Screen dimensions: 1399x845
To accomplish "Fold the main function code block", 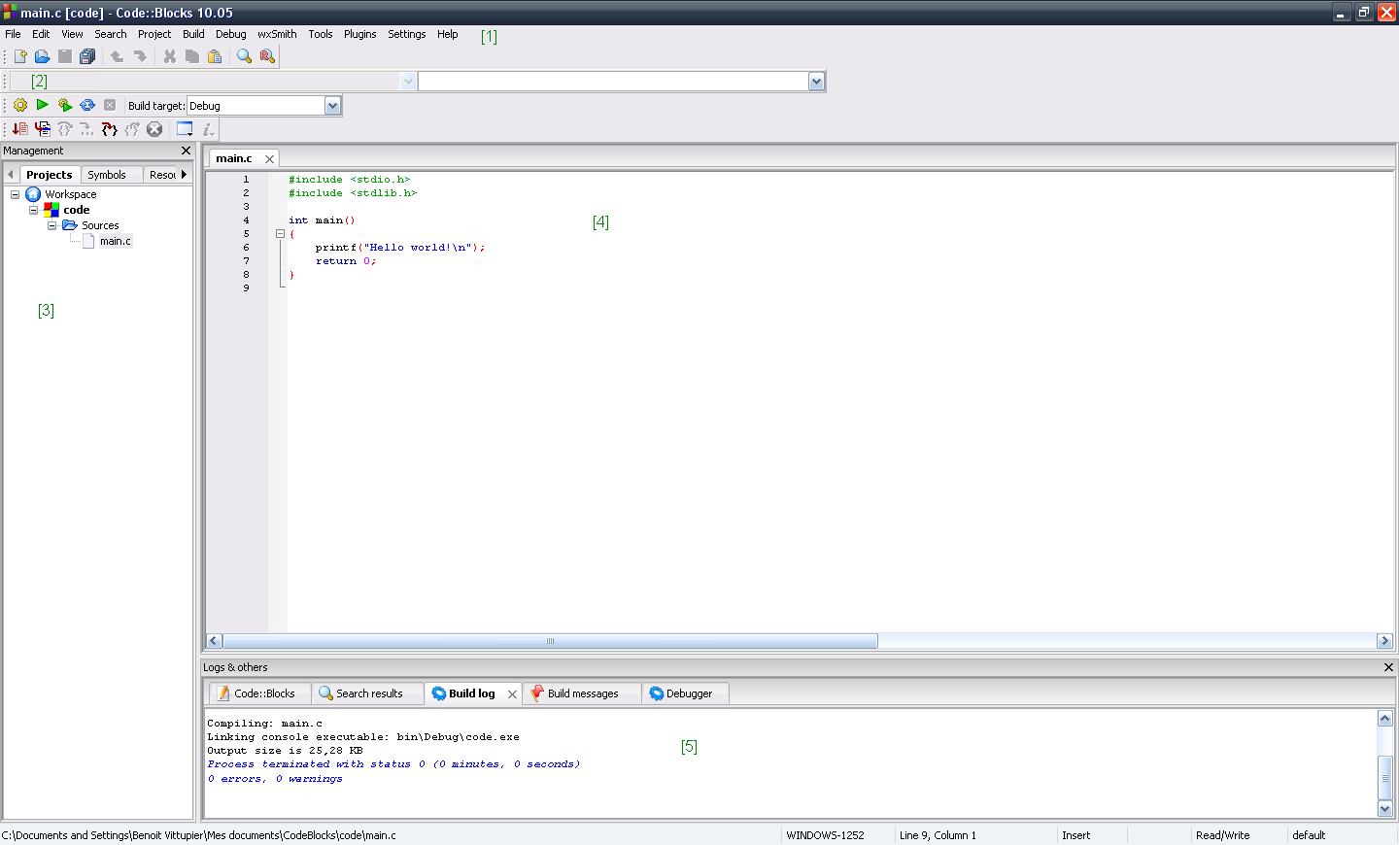I will click(280, 234).
